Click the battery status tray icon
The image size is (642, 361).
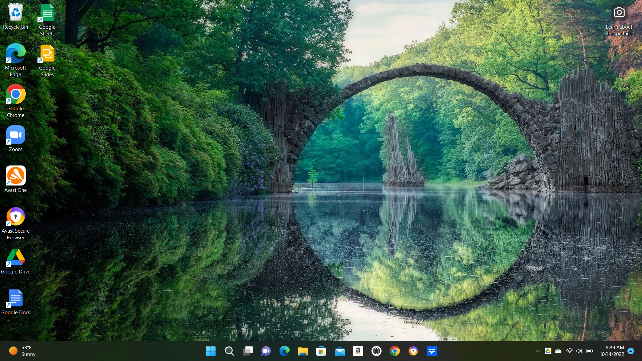coord(590,351)
